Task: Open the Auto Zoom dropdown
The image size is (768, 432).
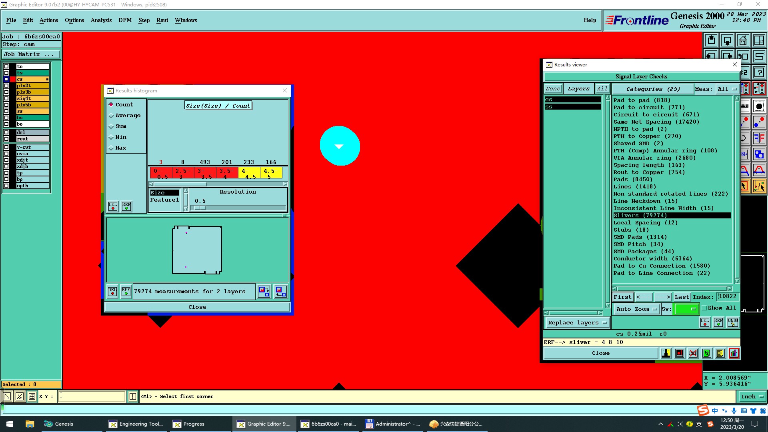Action: pyautogui.click(x=636, y=309)
